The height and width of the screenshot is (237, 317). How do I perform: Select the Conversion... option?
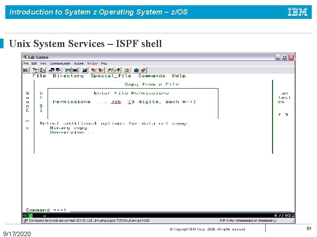pos(71,132)
